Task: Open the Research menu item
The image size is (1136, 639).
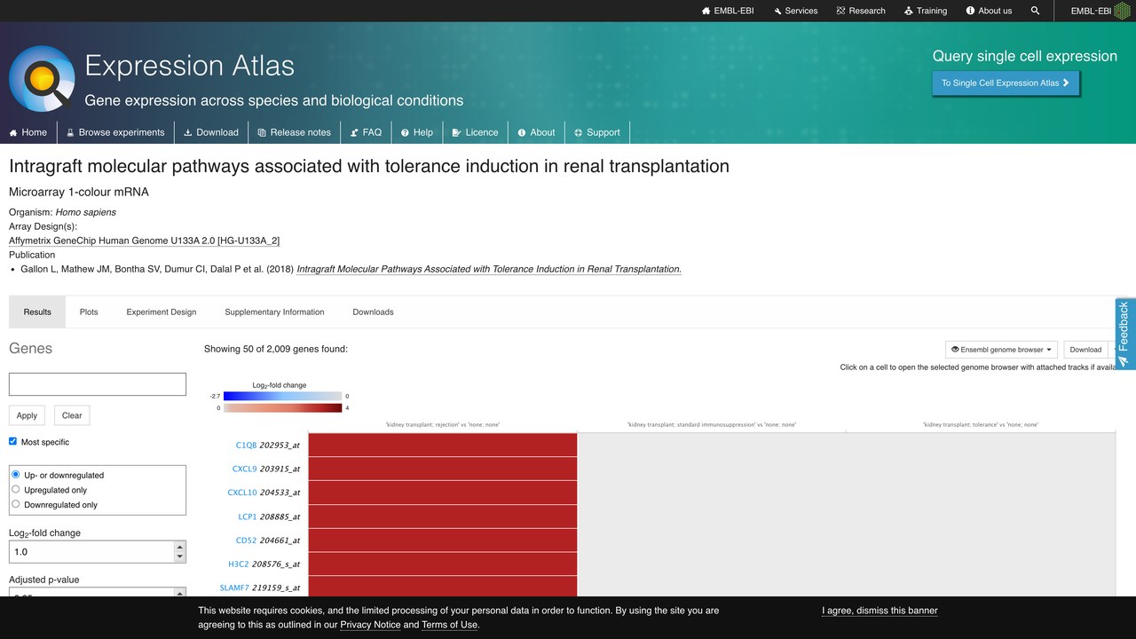Action: pos(860,11)
